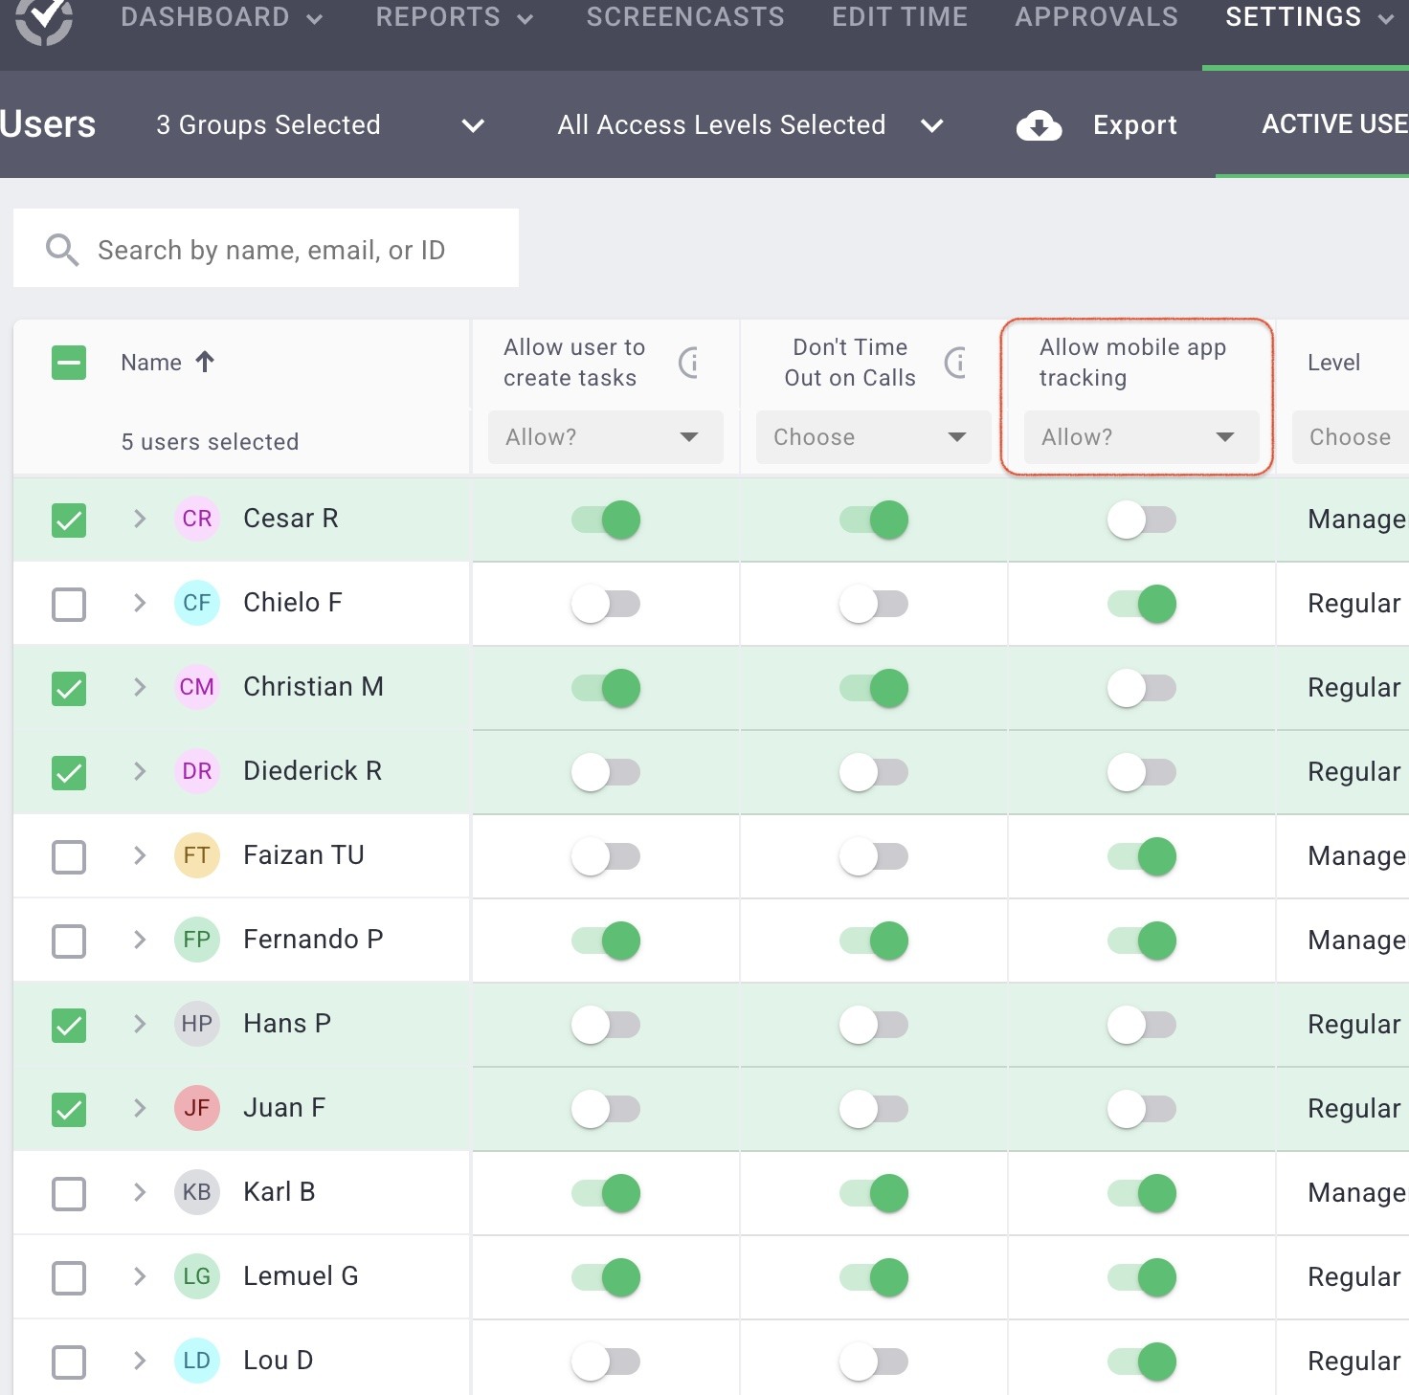Turn on Don't Time Out for Diederick R
Viewport: 1409px width, 1395px height.
[873, 772]
